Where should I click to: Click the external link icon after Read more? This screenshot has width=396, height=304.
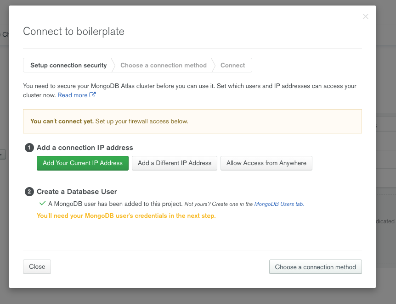92,95
